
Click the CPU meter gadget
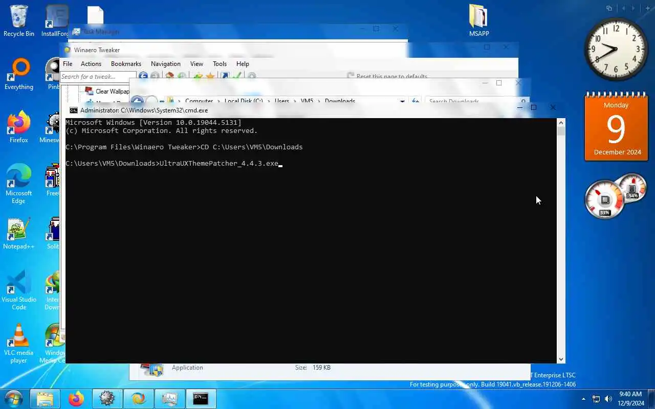(x=605, y=198)
